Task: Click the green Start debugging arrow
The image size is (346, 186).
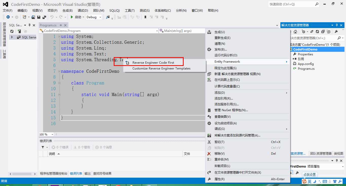Action: [72, 17]
